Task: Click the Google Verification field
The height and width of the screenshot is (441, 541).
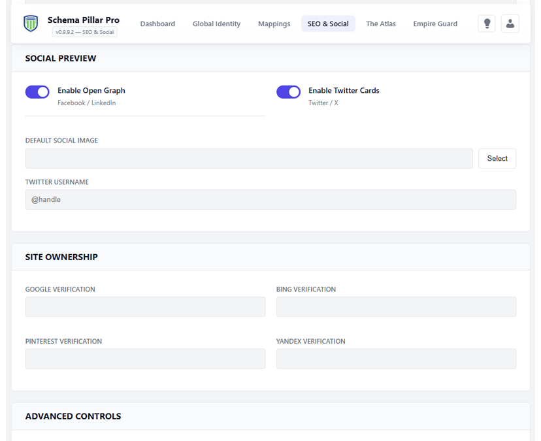Action: click(x=145, y=306)
